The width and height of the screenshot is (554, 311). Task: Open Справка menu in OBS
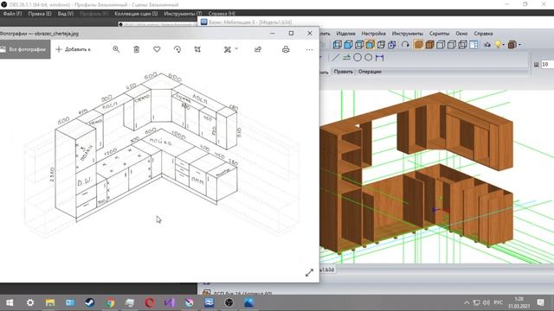[x=222, y=14]
